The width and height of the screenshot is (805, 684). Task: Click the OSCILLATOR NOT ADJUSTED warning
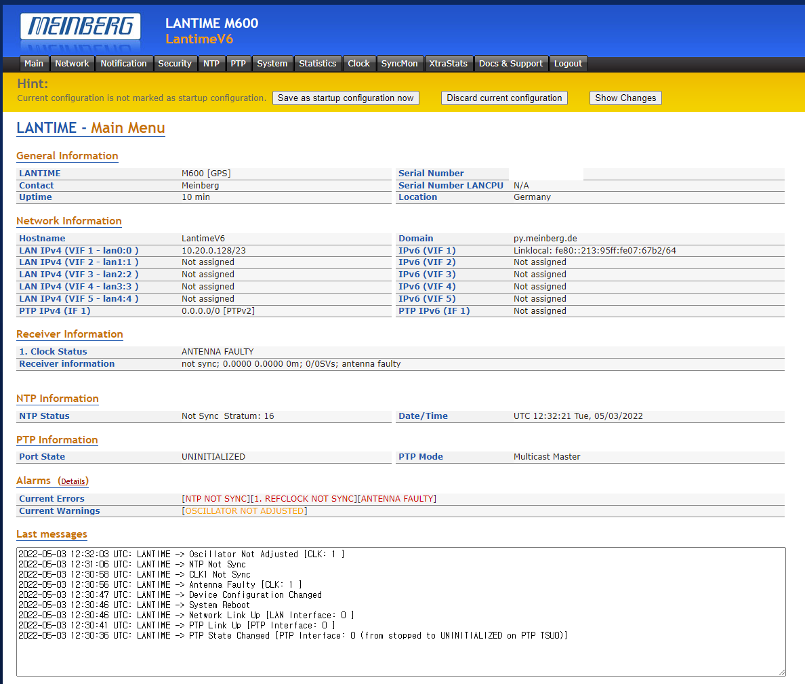pos(245,511)
